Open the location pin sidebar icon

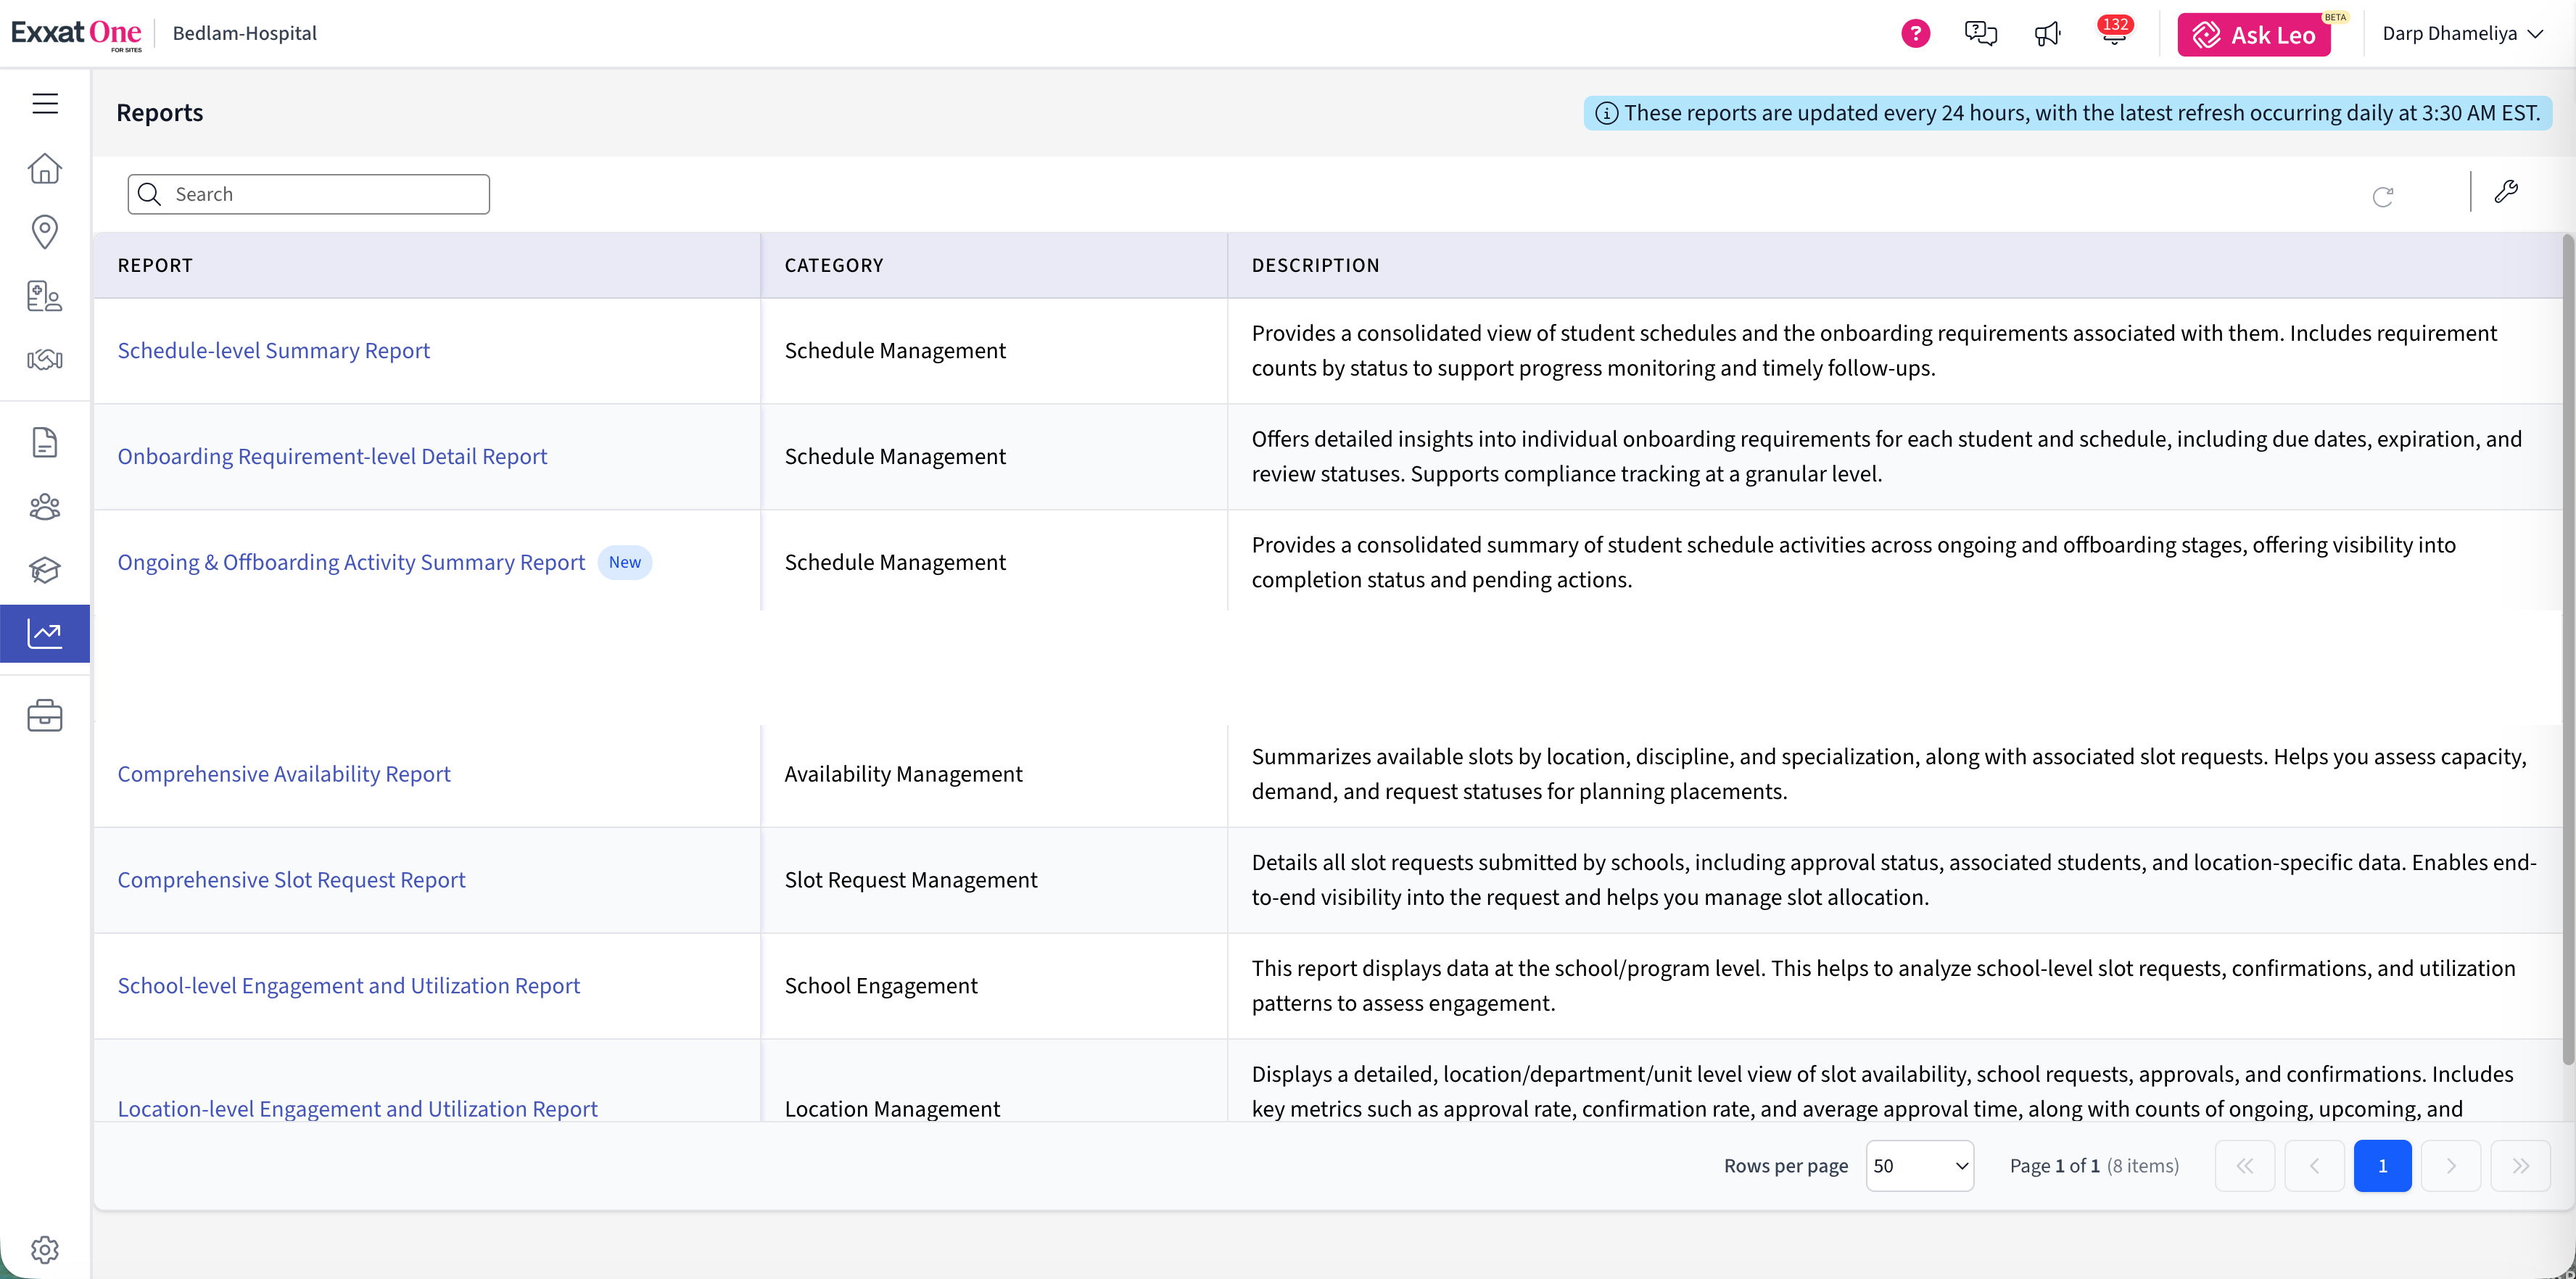coord(45,232)
